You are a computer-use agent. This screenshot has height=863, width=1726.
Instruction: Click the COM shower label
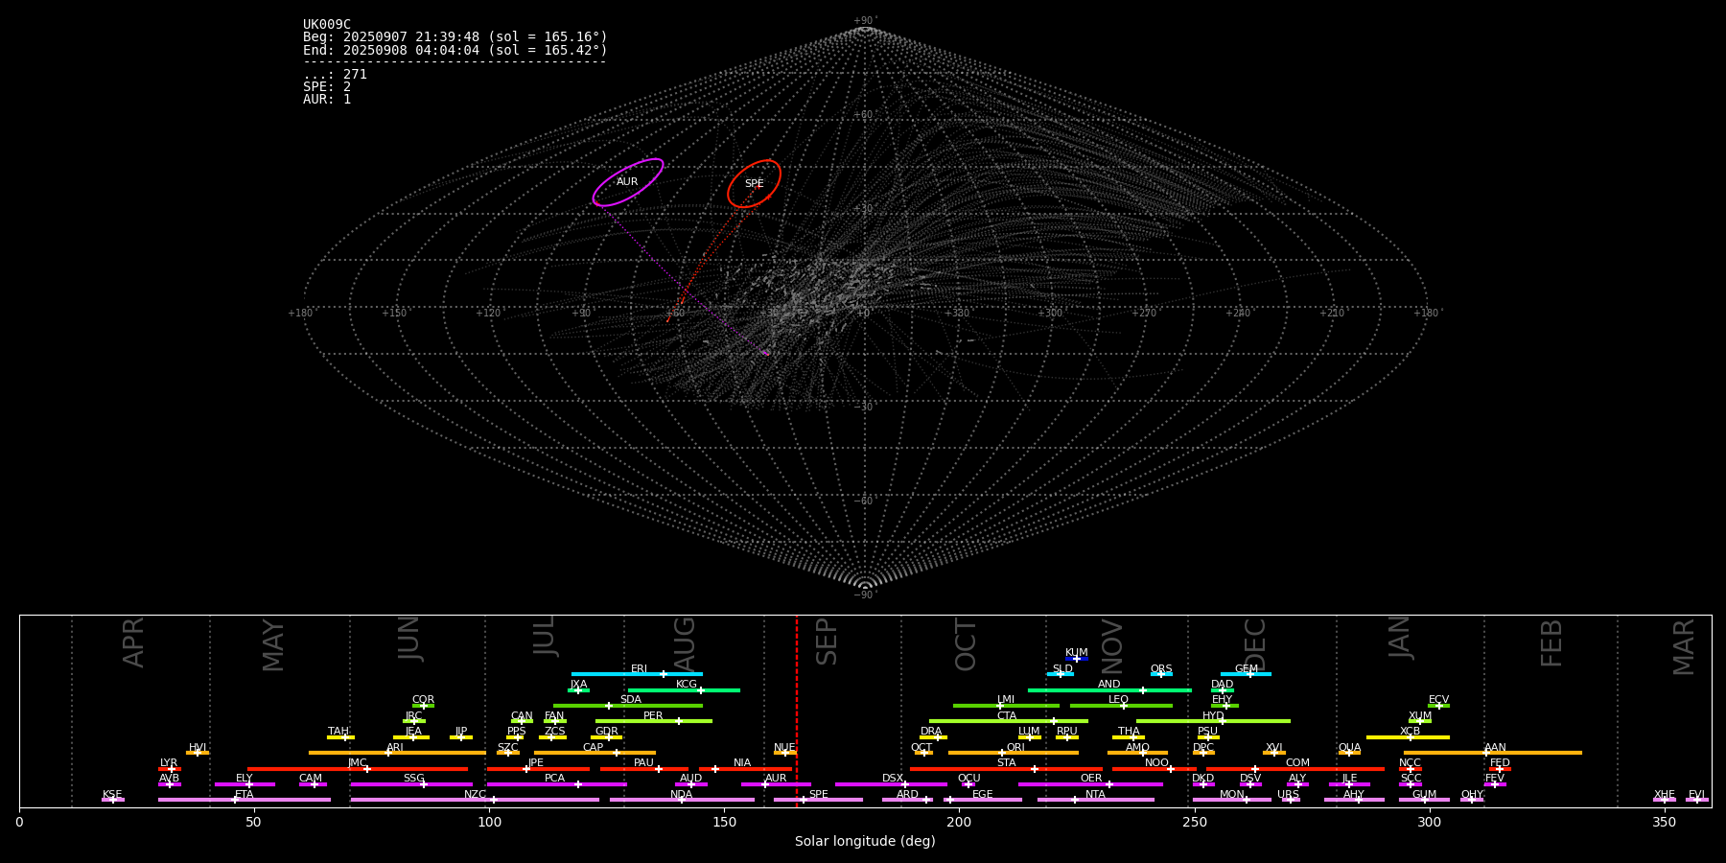1298,763
